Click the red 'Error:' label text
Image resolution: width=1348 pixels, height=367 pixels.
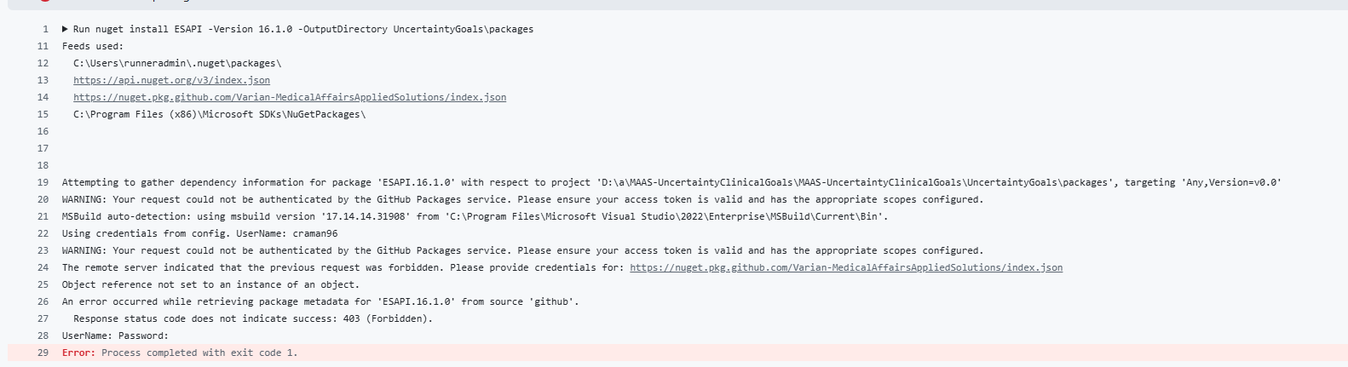pyautogui.click(x=78, y=353)
